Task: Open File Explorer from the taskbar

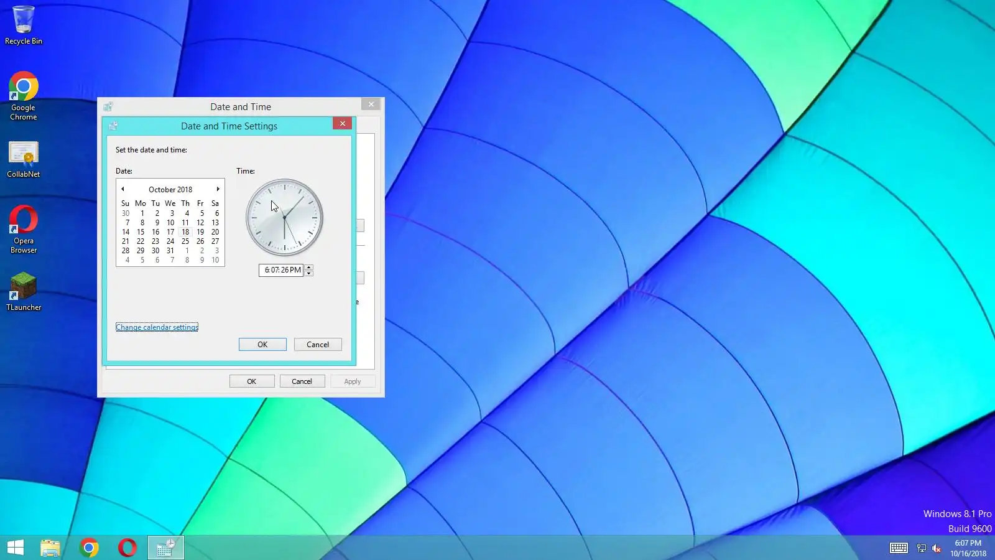Action: click(x=50, y=548)
